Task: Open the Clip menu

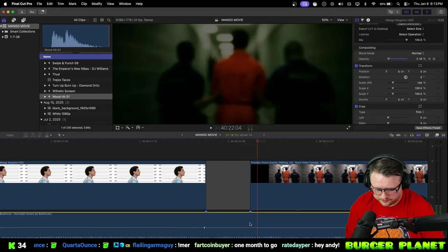Action: [x=84, y=4]
